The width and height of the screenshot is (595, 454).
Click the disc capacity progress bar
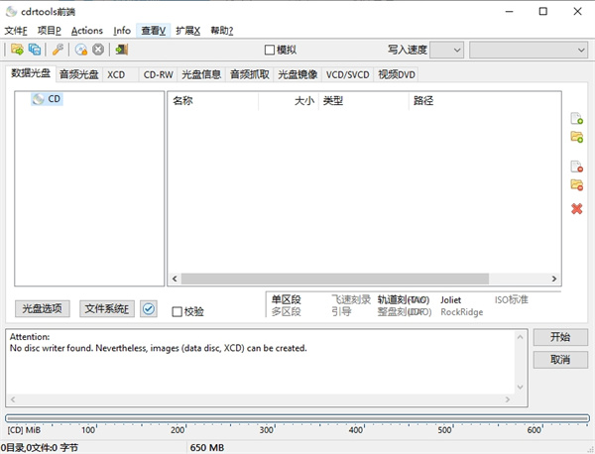pyautogui.click(x=297, y=418)
